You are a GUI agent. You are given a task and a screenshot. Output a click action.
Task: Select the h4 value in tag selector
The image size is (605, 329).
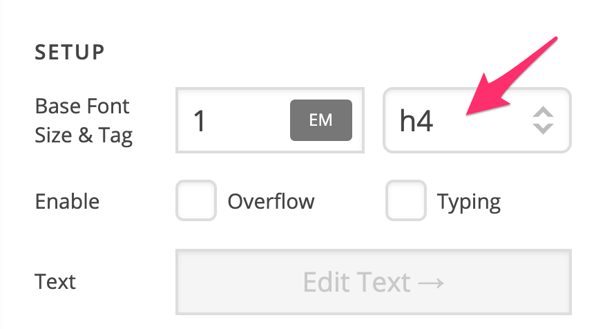pos(416,120)
